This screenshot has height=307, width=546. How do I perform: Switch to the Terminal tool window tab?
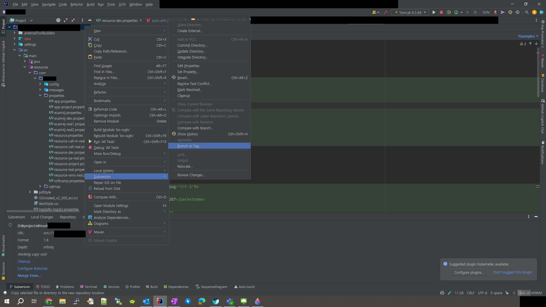(88, 287)
